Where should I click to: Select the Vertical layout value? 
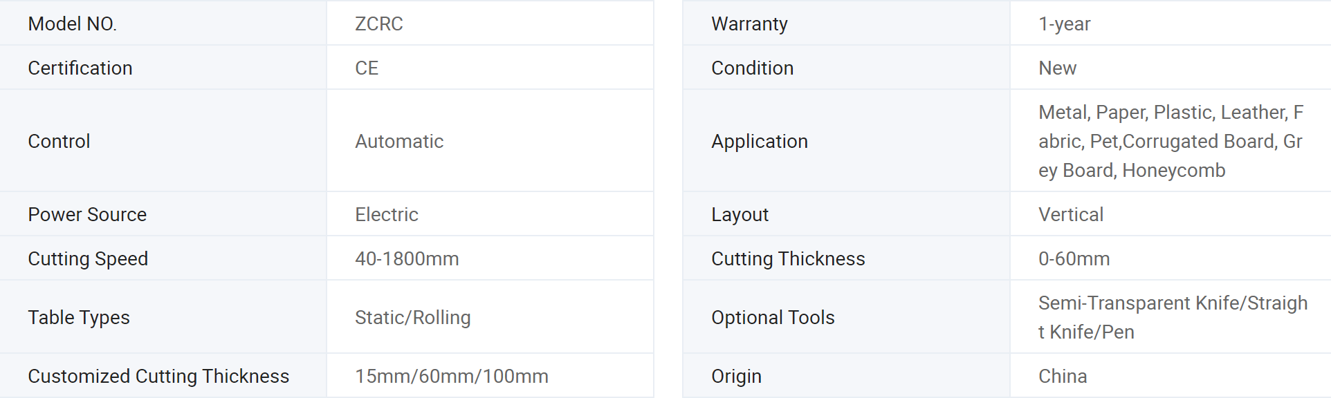click(1070, 215)
